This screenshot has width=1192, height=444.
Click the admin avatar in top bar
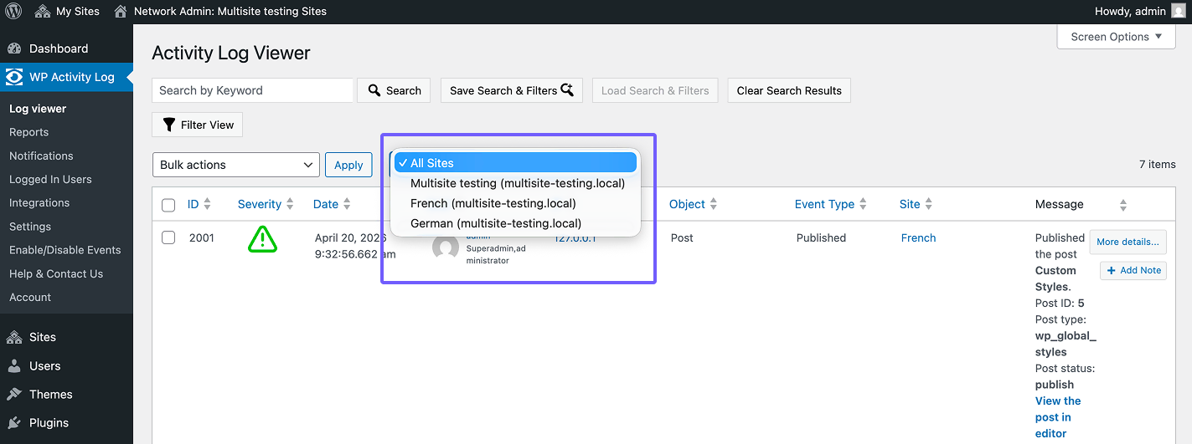tap(1178, 12)
